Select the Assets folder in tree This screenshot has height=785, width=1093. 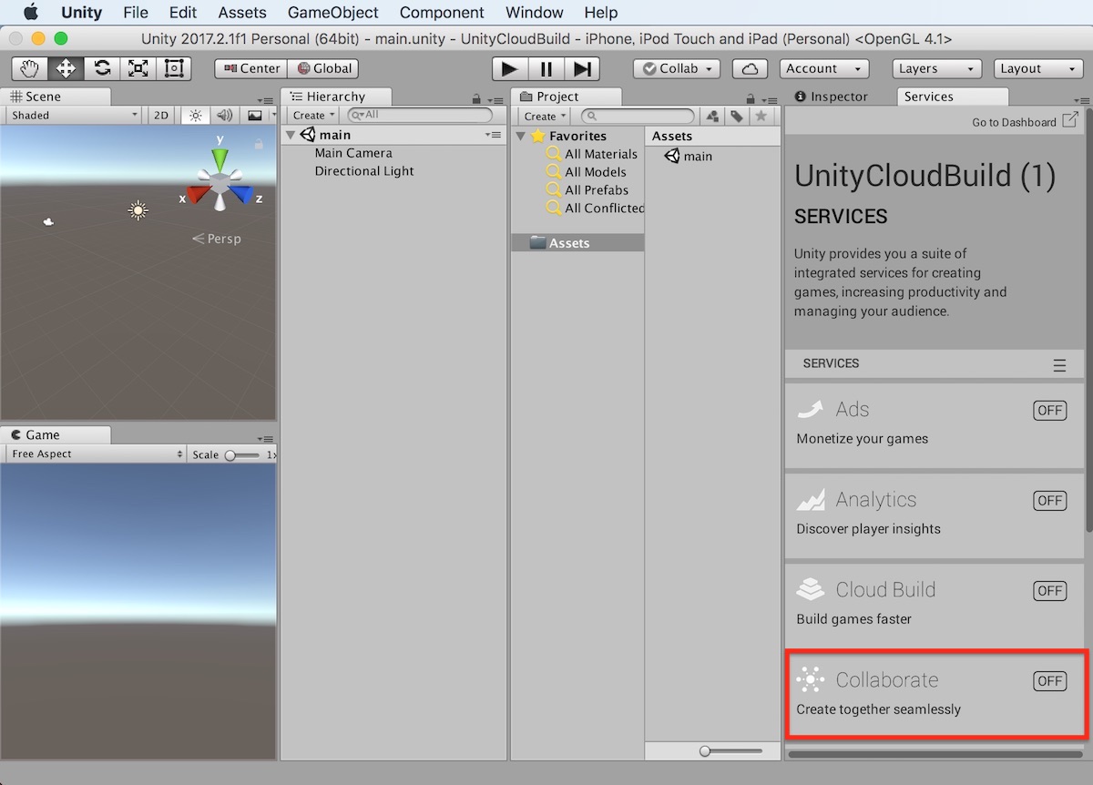577,243
